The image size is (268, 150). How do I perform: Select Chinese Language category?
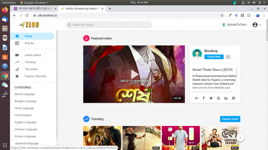pyautogui.click(x=26, y=129)
